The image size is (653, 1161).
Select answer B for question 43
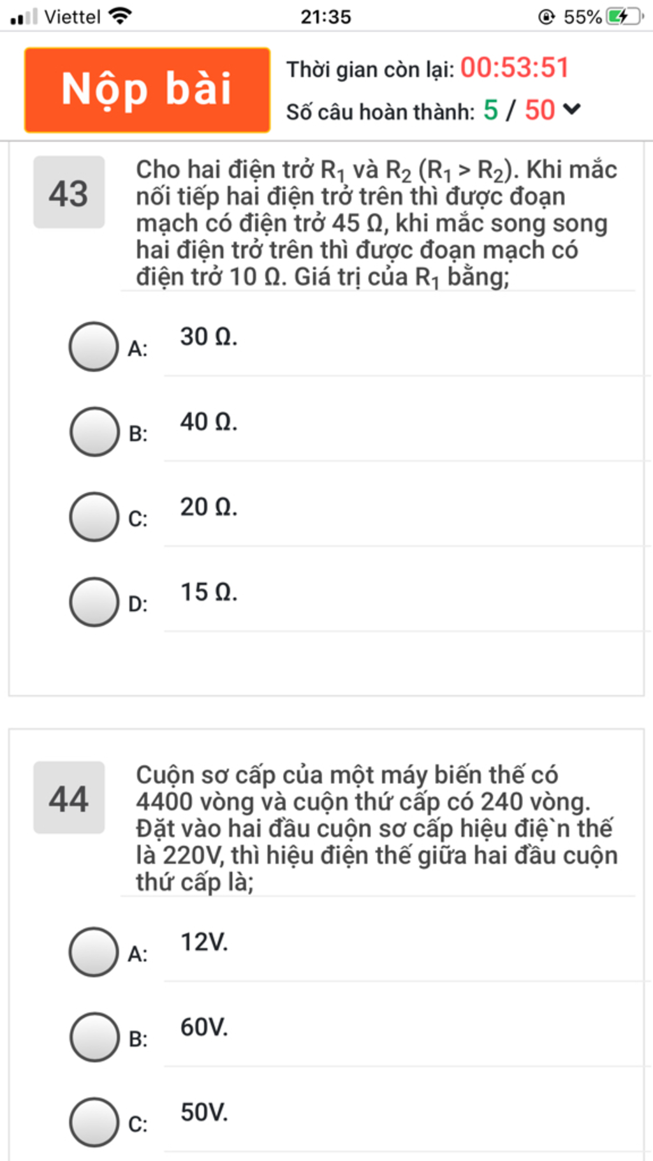click(x=94, y=432)
